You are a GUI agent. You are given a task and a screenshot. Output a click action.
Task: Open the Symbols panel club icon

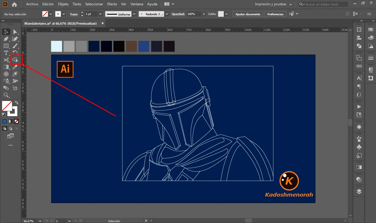359,147
